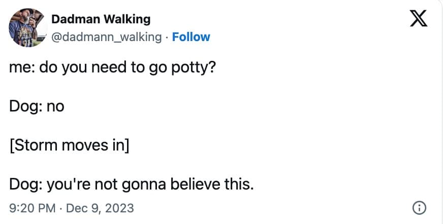Open the 9:20 PM timestamp

coord(31,208)
